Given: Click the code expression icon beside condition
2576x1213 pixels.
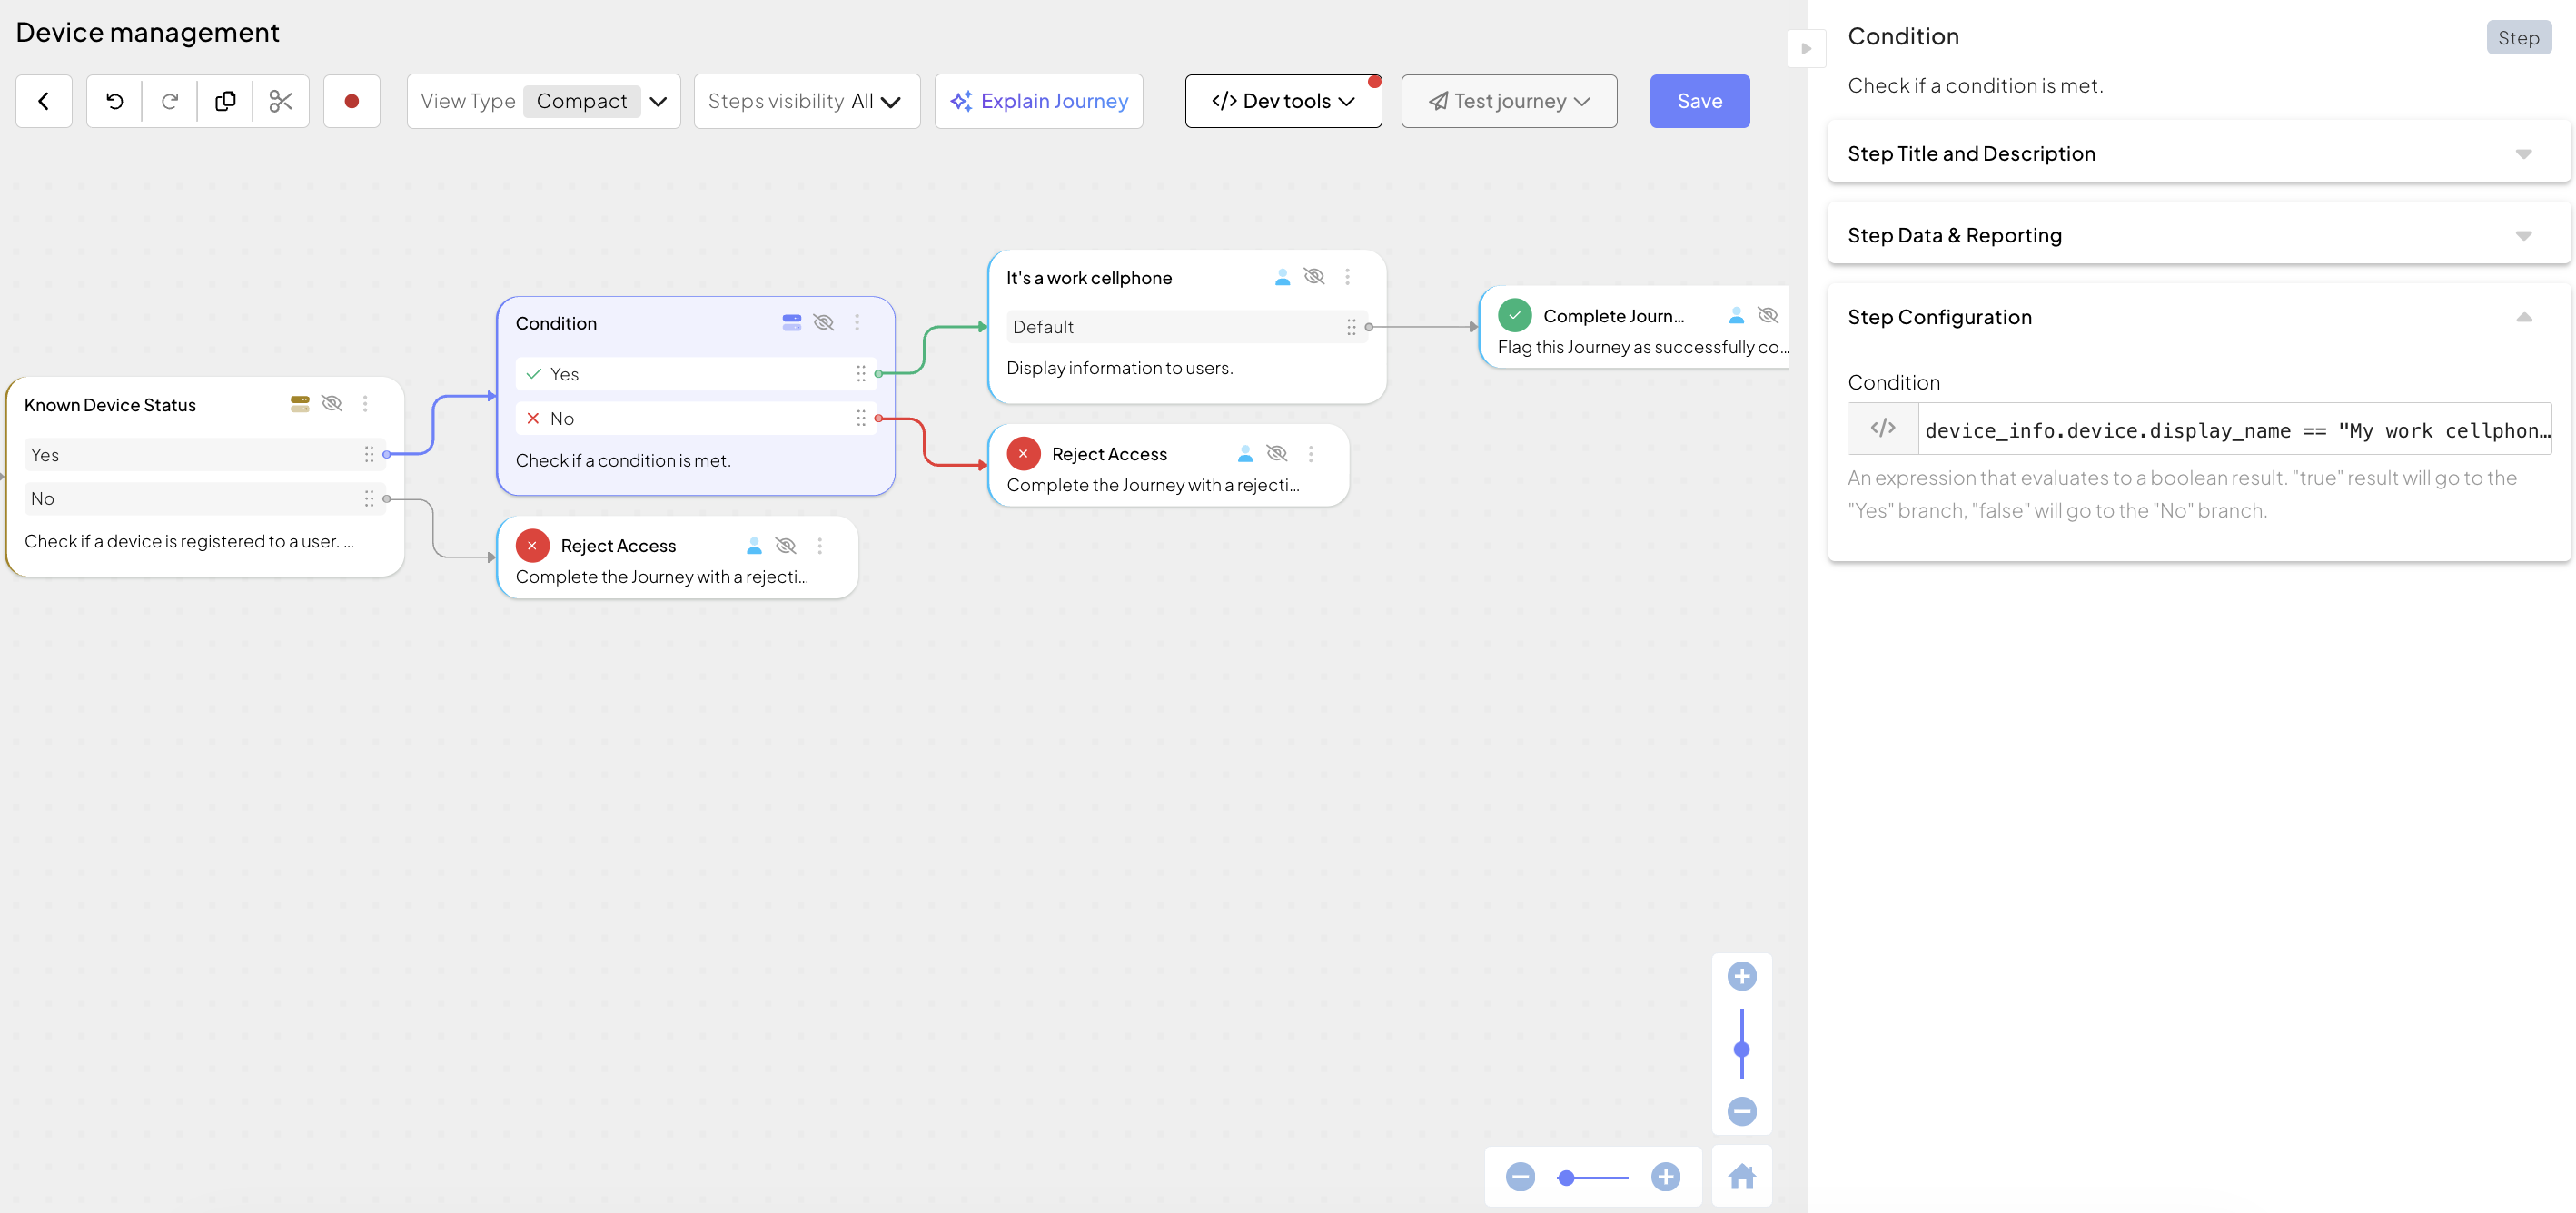Looking at the screenshot, I should click(x=1883, y=429).
